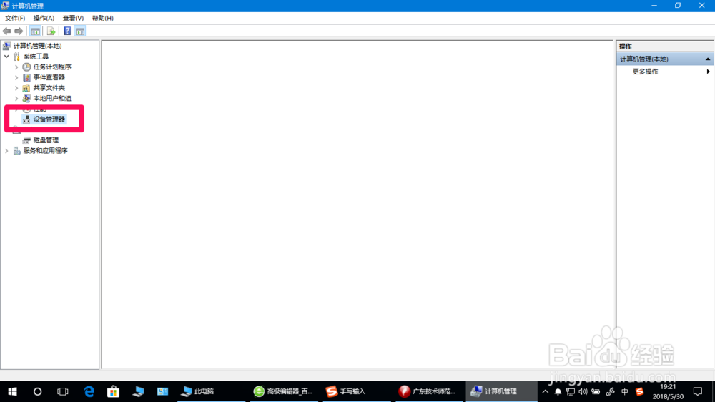715x402 pixels.
Task: Click the 磁盘管理 disk icon
Action: (27, 140)
